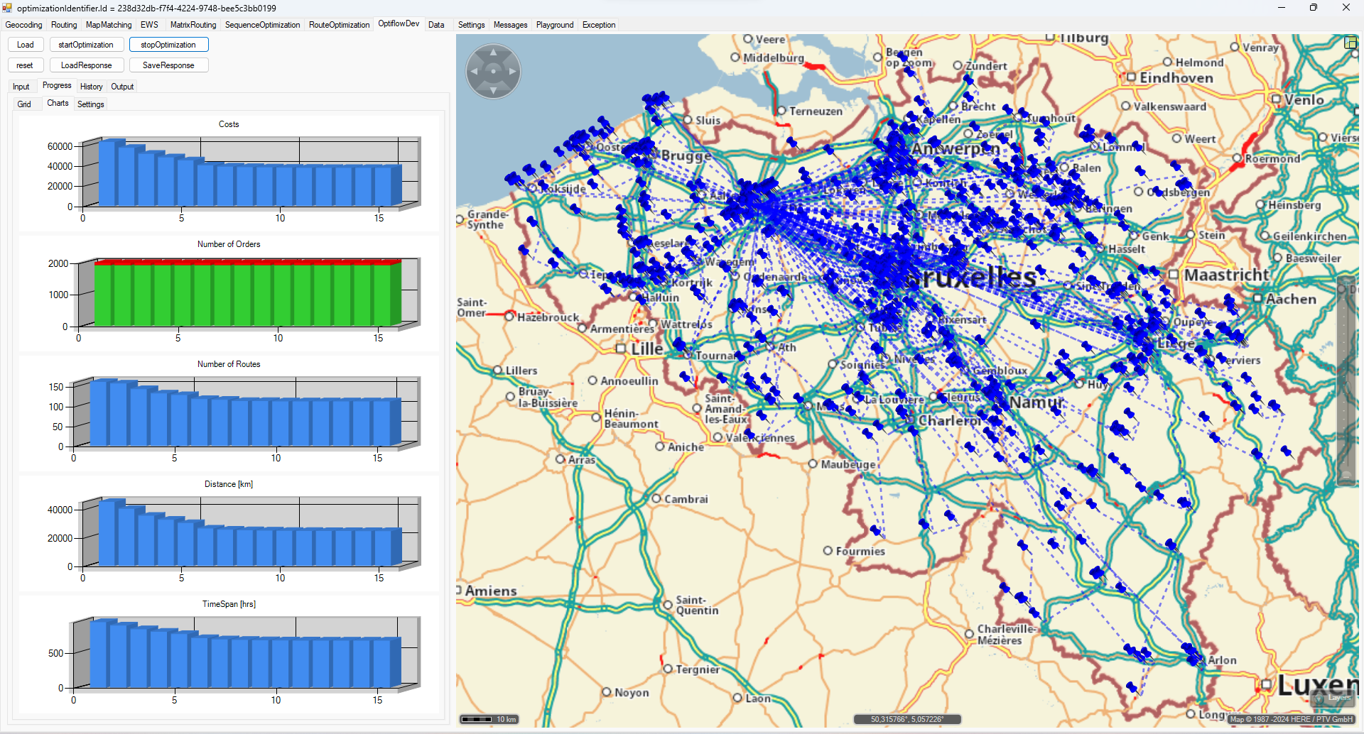Screen dimensions: 1364x734
Task: Switch to the Grid sub-tab
Action: coord(24,104)
